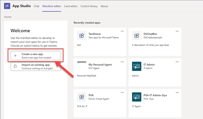Open more options for My Personal Agent
Screen dimensions: 203x119
click(122, 62)
